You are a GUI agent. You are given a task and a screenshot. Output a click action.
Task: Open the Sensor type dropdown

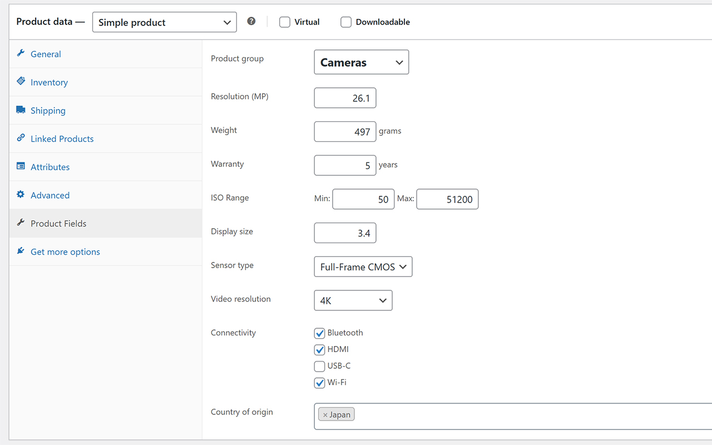(363, 266)
